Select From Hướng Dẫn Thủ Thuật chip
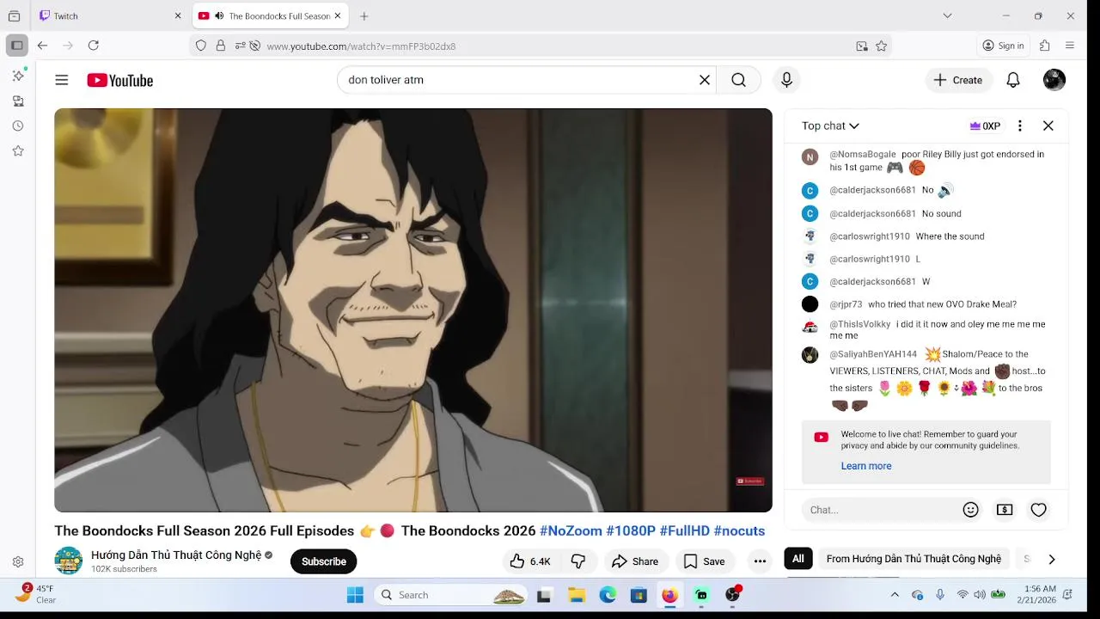 point(914,559)
